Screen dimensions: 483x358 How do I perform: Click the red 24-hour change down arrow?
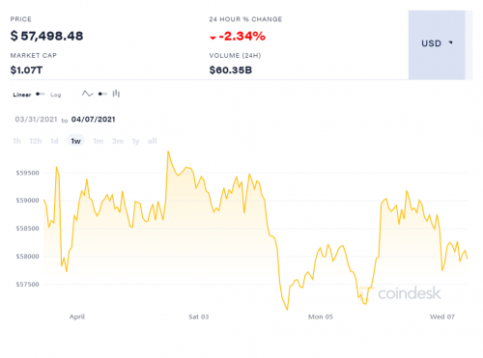coord(213,38)
